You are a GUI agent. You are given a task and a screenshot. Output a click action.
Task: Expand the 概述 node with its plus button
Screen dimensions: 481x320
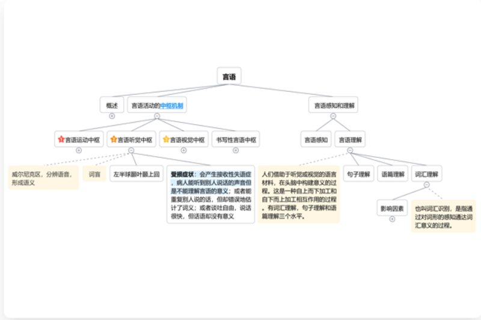point(112,116)
